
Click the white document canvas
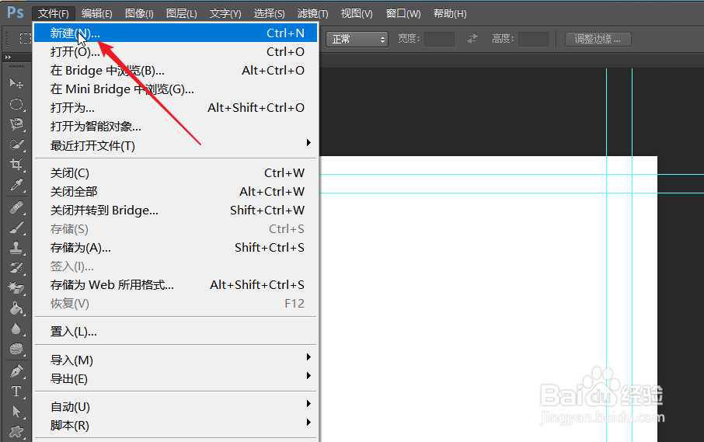pyautogui.click(x=488, y=299)
